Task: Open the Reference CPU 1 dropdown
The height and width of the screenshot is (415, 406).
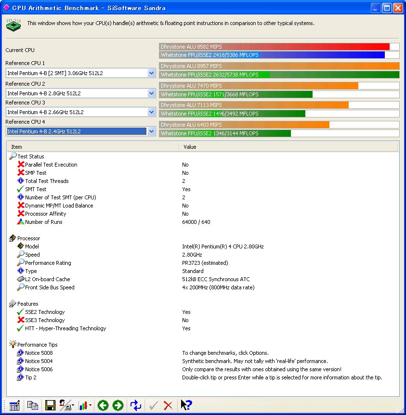Action: pos(152,73)
